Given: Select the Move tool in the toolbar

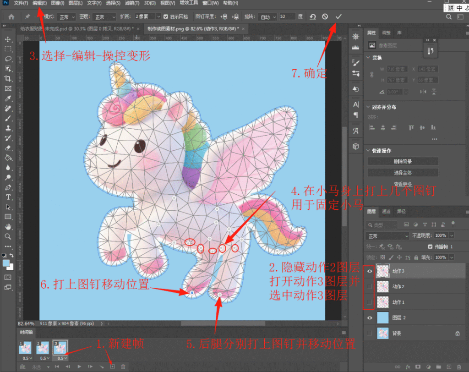Looking at the screenshot, I should click(8, 39).
